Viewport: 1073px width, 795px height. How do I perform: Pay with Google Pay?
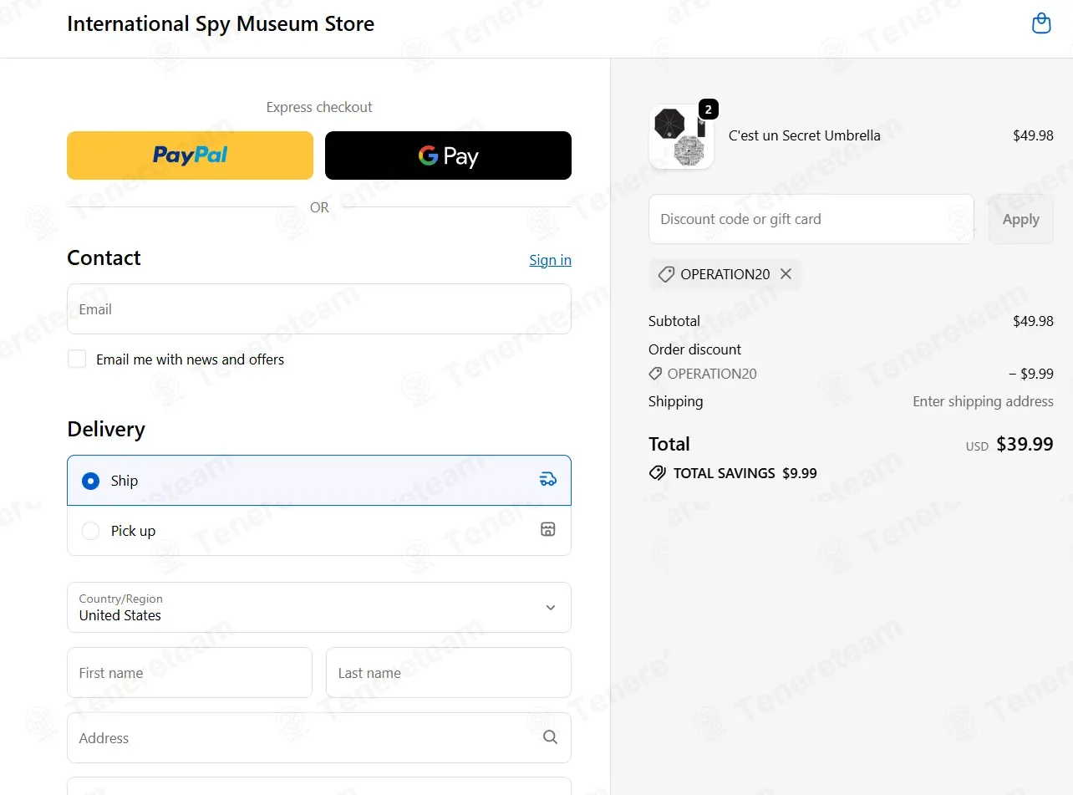pos(448,155)
